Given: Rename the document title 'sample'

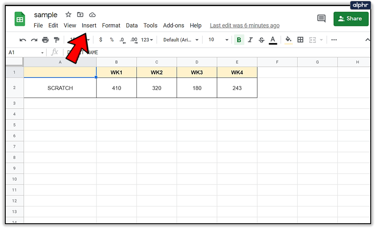Looking at the screenshot, I should 45,15.
